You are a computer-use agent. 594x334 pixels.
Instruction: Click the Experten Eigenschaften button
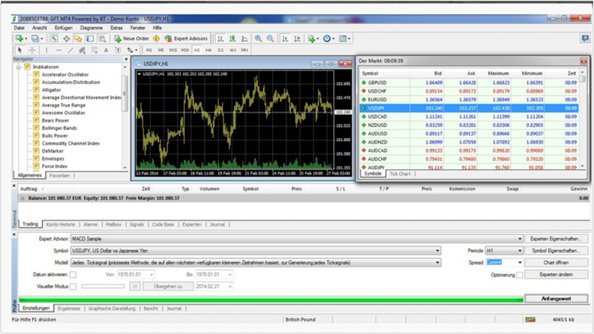click(x=556, y=239)
